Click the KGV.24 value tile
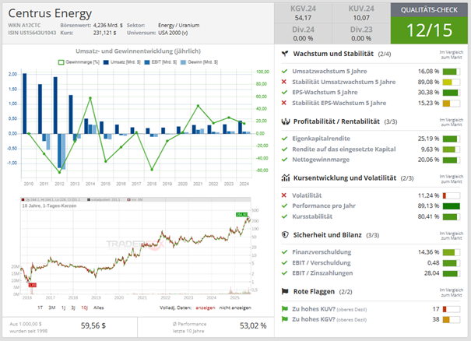The height and width of the screenshot is (341, 471). pos(303,13)
